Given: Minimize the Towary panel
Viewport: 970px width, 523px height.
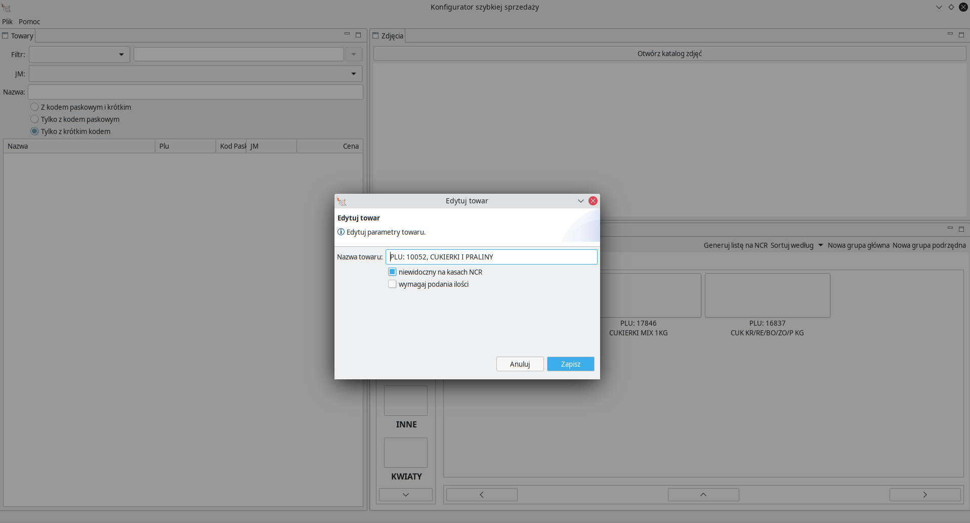Looking at the screenshot, I should pos(347,34).
